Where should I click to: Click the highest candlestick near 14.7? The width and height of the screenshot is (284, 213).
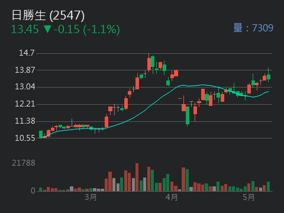coord(149,63)
